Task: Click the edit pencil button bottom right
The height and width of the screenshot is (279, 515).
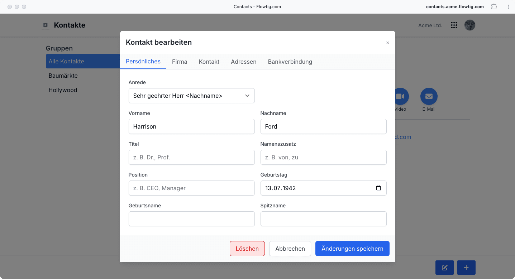Action: [x=445, y=268]
